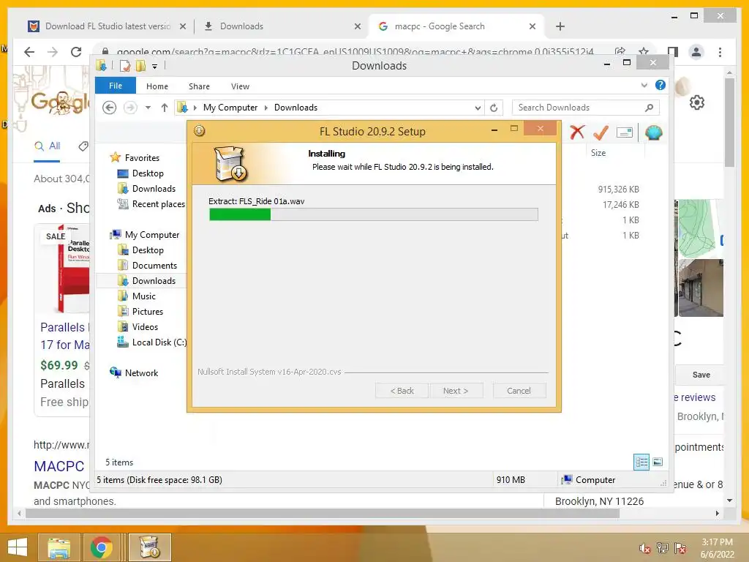Click Chrome page vertical scrollbar
Screen dimensions: 749x562
(x=729, y=122)
